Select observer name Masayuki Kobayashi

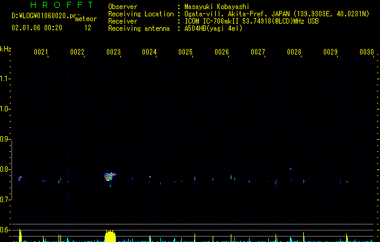pyautogui.click(x=217, y=7)
